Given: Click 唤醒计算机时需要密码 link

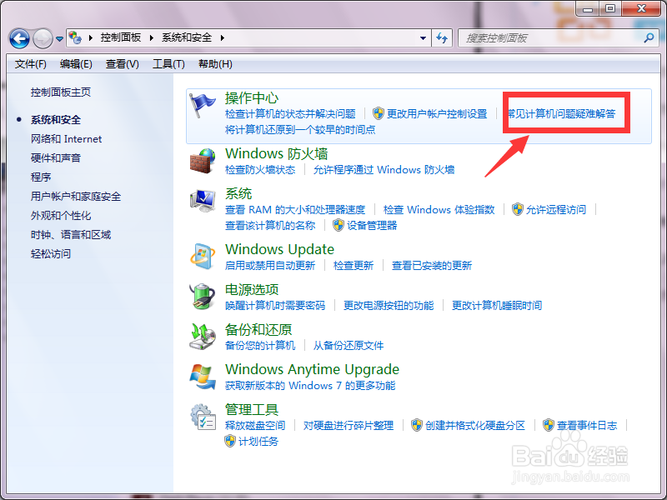Looking at the screenshot, I should [275, 305].
